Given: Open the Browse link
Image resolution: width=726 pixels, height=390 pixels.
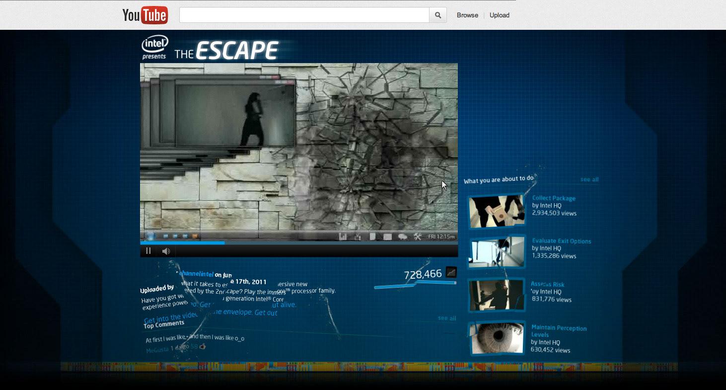Looking at the screenshot, I should (467, 15).
